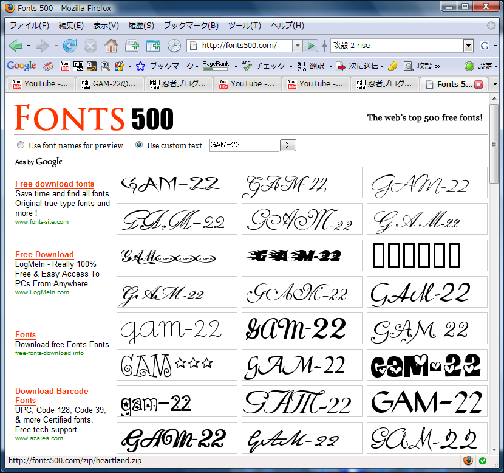504x473 pixels.
Task: Click the ABC spell check icon
Action: coord(247,66)
